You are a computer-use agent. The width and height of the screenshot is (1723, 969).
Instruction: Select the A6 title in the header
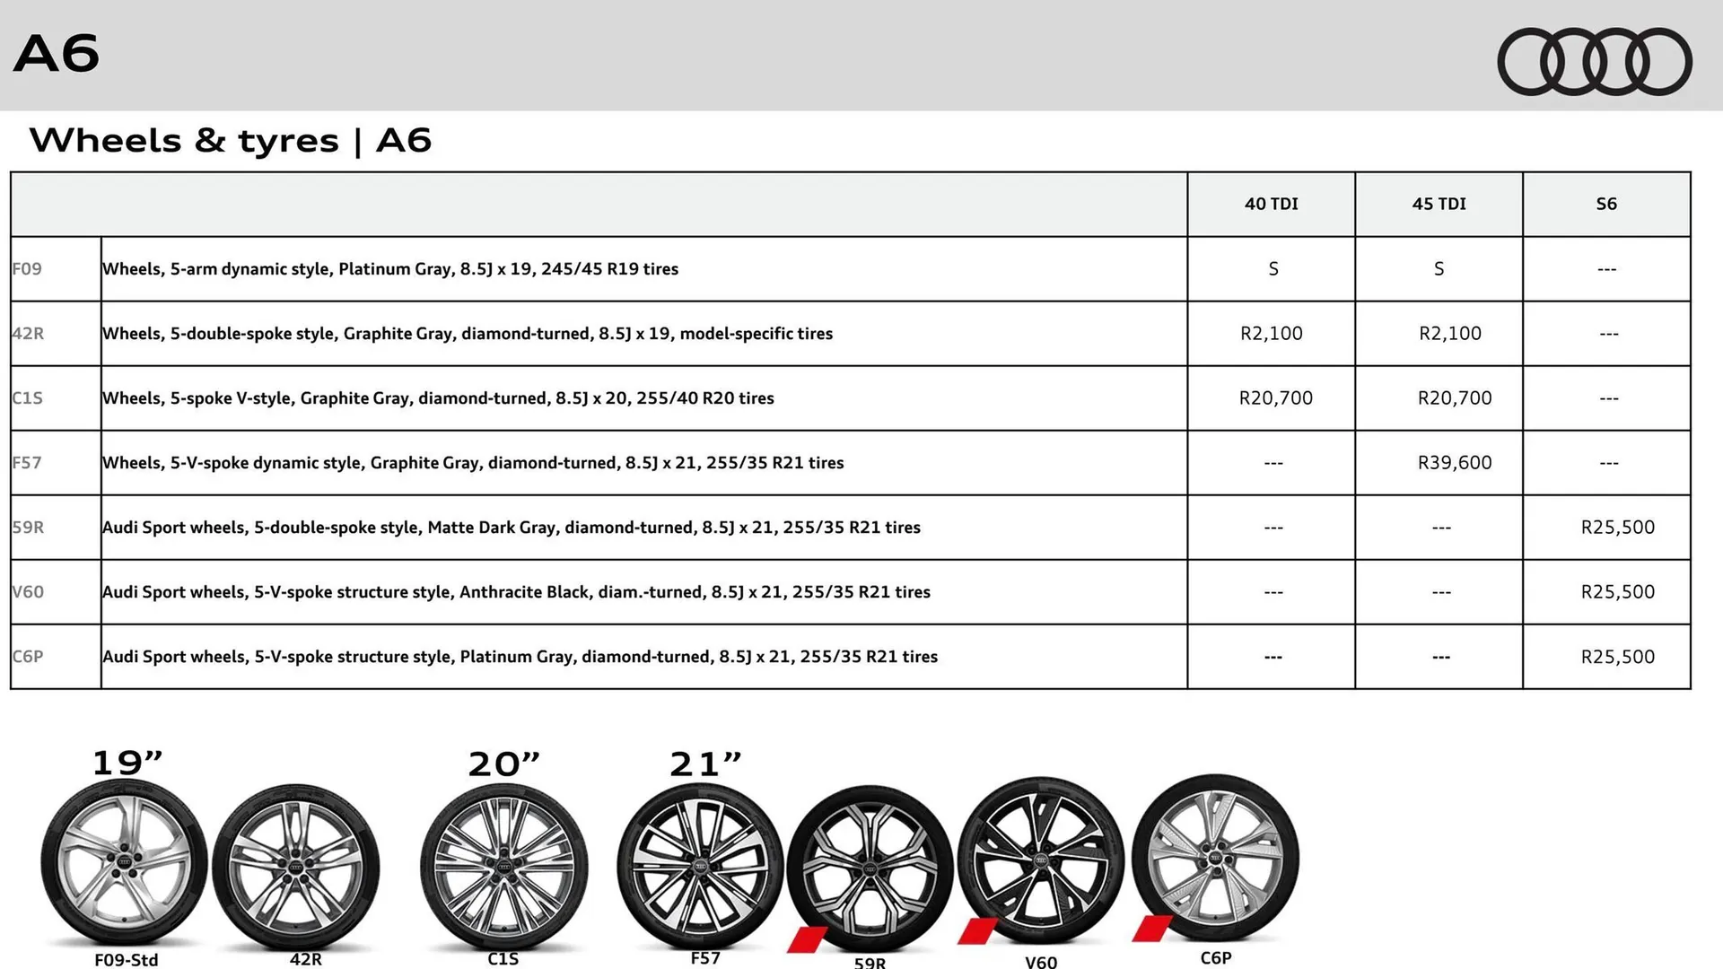pyautogui.click(x=57, y=52)
